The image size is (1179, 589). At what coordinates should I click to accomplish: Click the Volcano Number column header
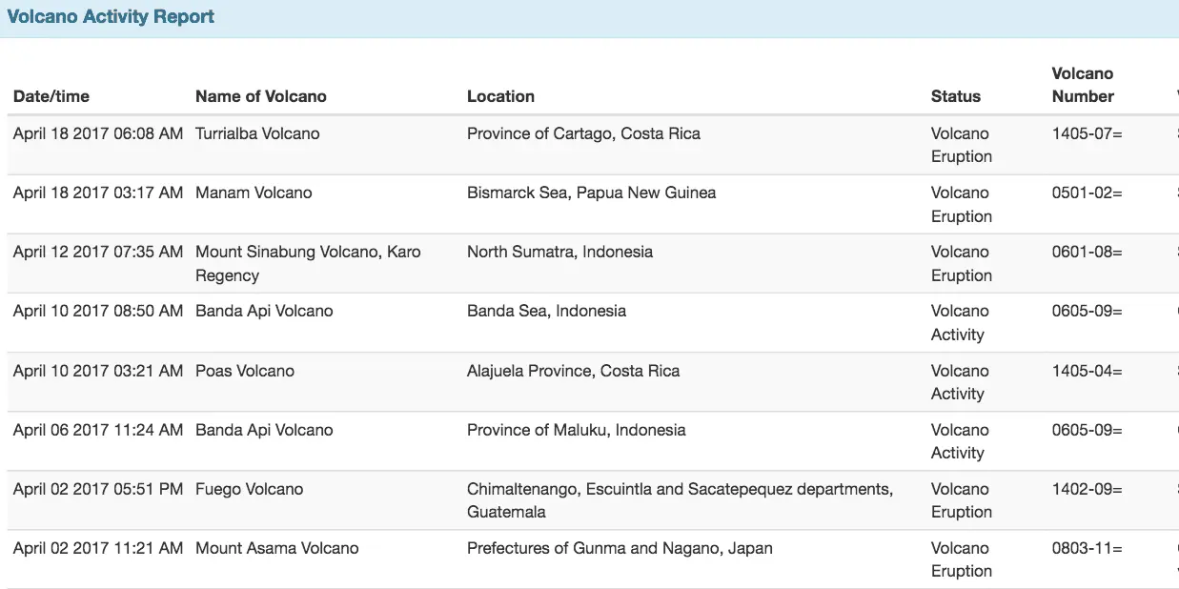click(x=1083, y=85)
